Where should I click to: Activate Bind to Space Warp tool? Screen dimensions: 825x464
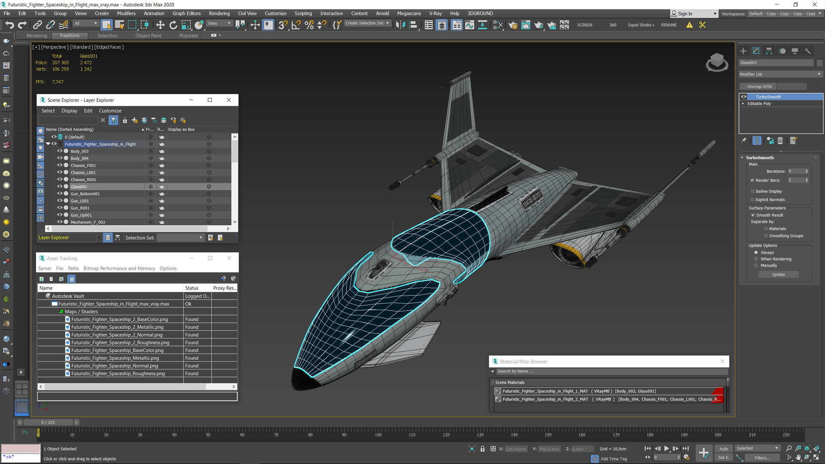[64, 25]
